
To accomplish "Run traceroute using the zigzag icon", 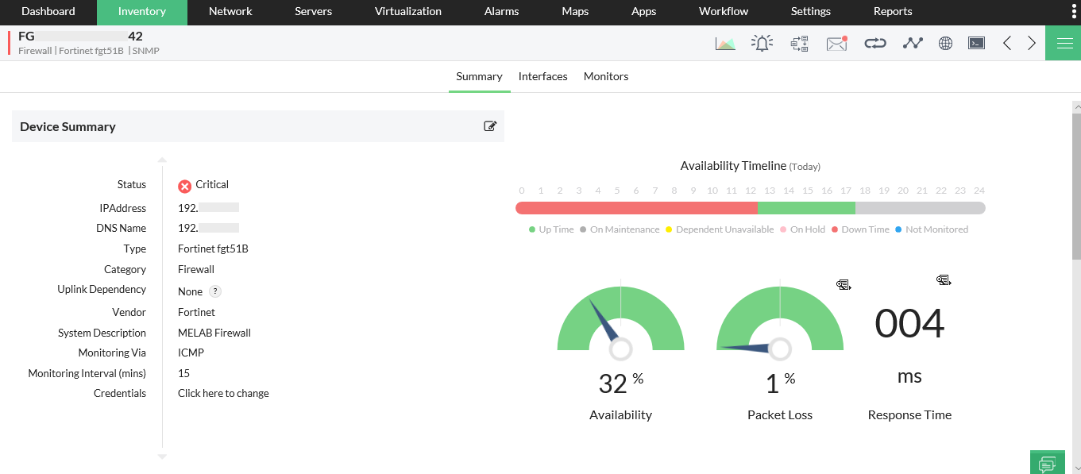I will (x=912, y=43).
